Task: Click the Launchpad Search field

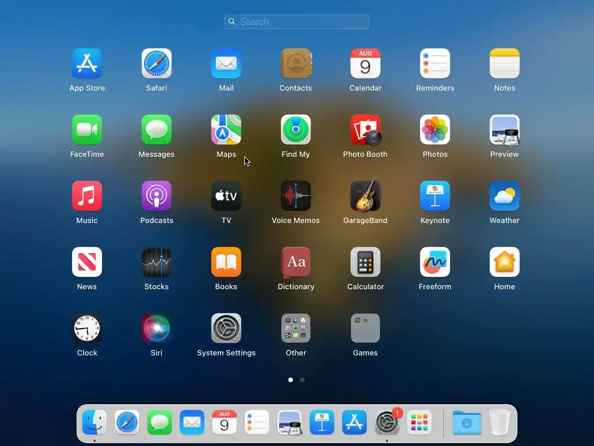Action: tap(296, 21)
